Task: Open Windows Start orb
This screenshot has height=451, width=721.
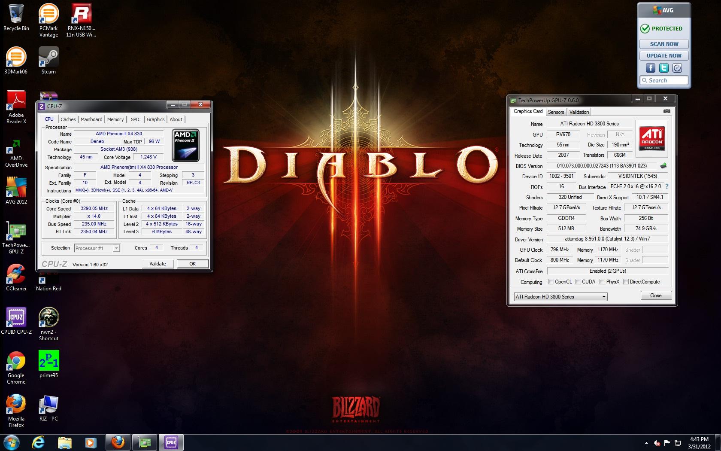Action: coord(11,442)
